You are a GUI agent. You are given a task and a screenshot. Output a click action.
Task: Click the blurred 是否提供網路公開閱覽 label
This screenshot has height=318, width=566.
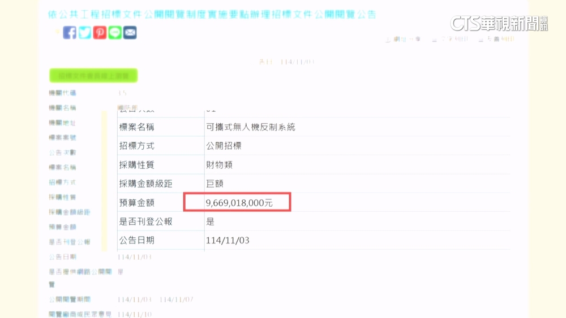[80, 278]
